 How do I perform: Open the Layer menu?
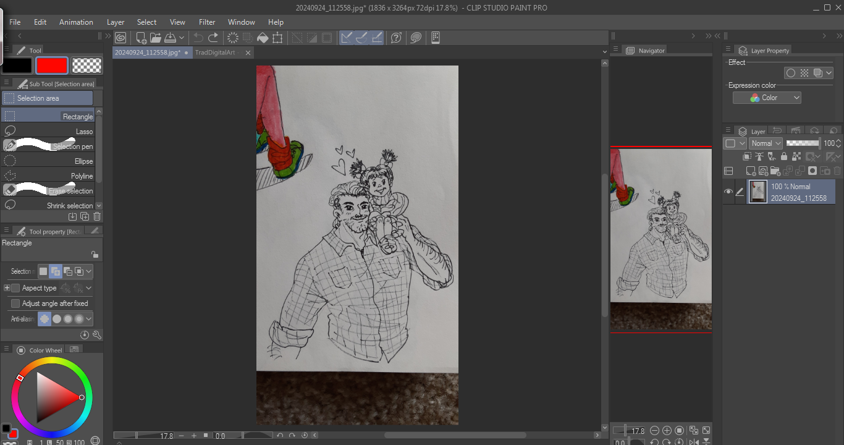tap(116, 22)
